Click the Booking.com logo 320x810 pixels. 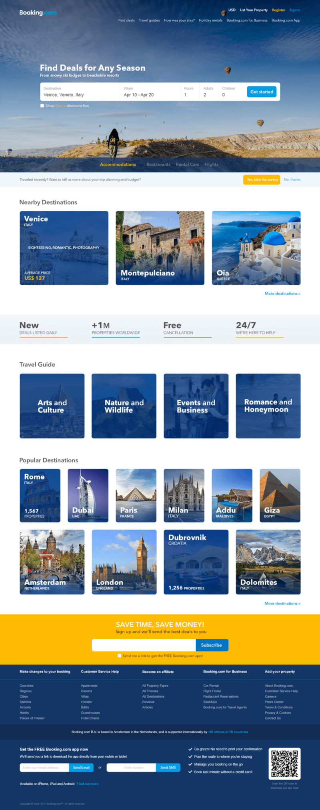tap(38, 12)
